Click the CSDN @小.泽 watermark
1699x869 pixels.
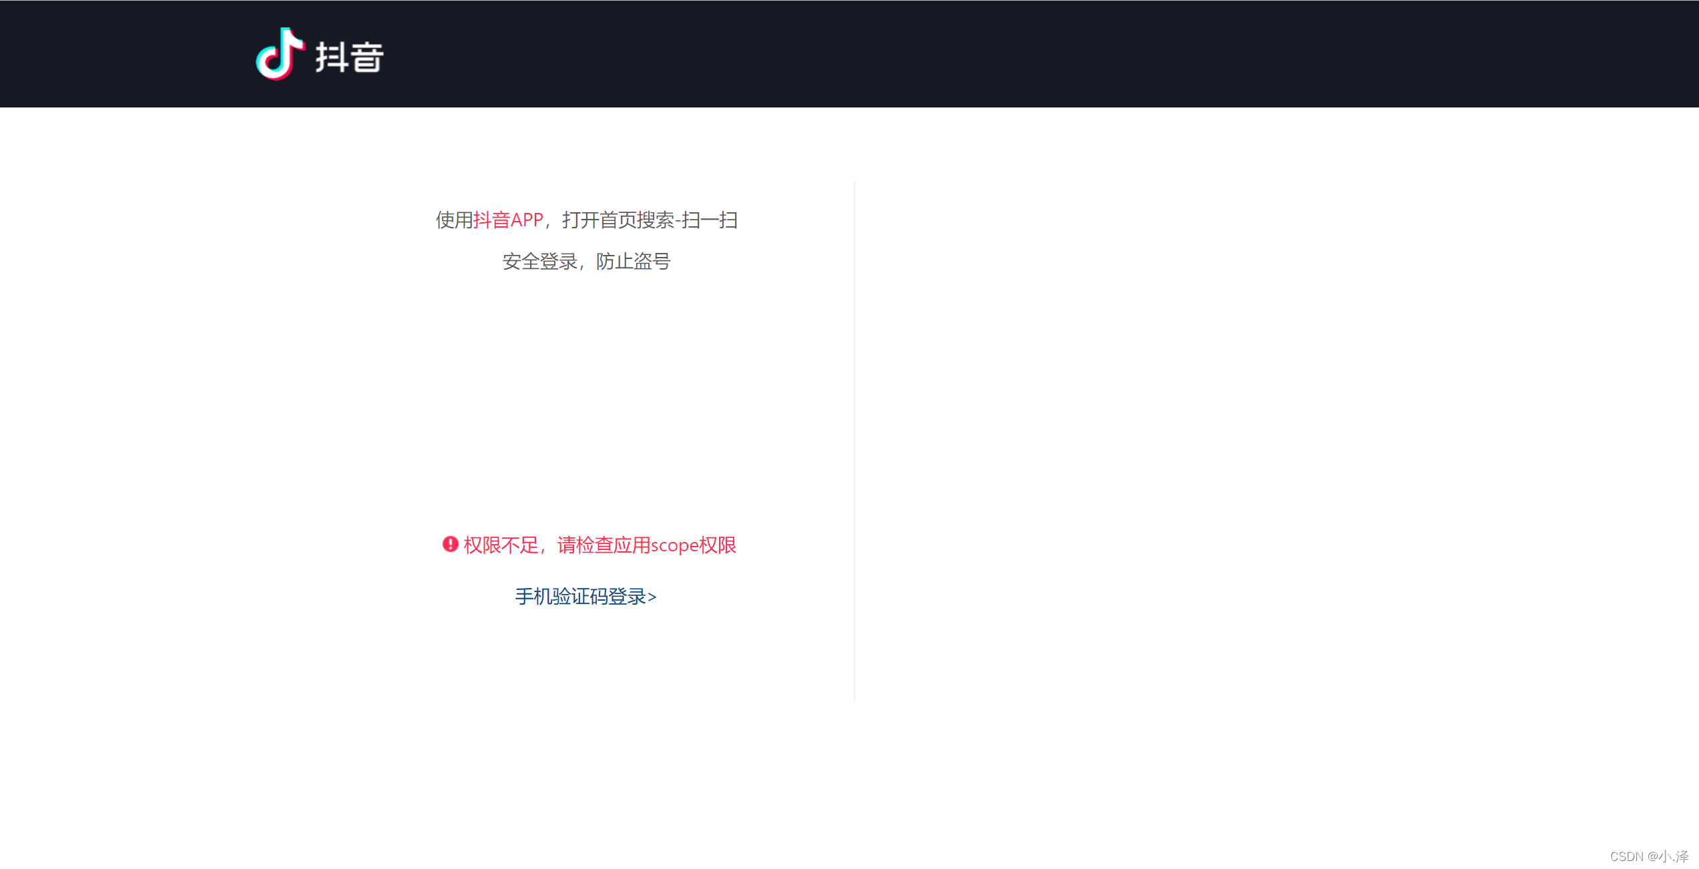pos(1648,856)
